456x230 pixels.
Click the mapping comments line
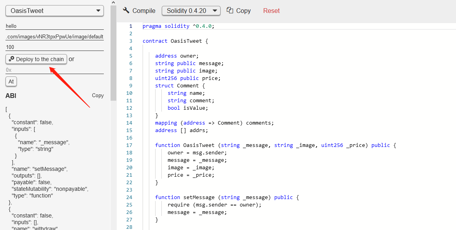[x=214, y=123]
